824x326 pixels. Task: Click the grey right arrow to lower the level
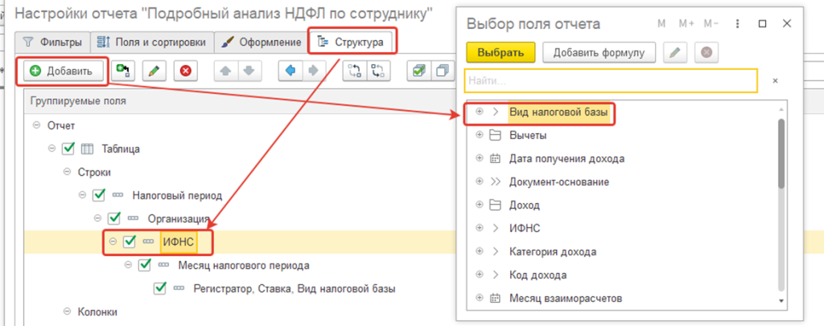(x=313, y=71)
